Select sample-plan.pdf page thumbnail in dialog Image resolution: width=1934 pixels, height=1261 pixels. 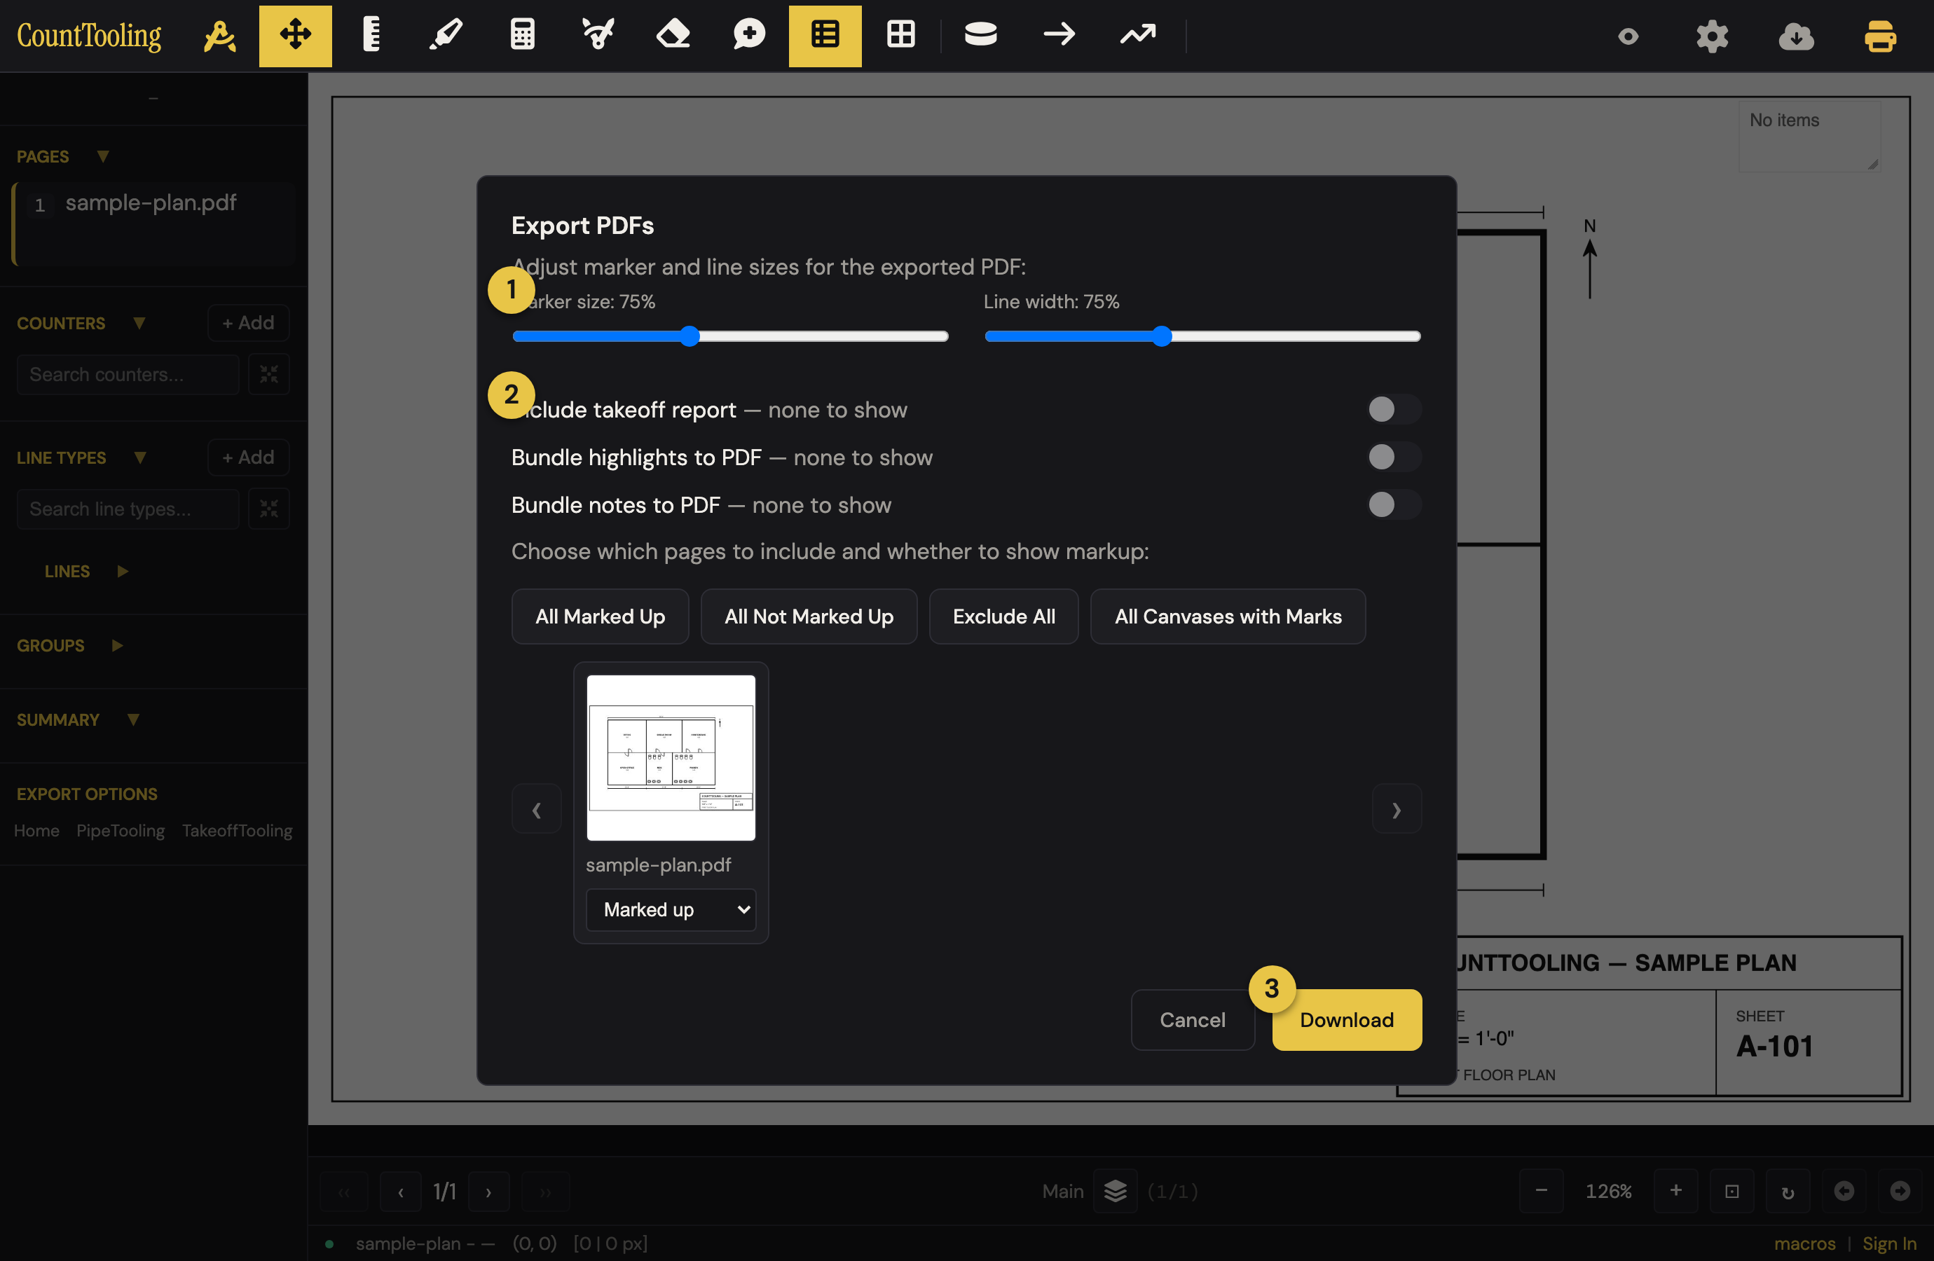point(671,757)
